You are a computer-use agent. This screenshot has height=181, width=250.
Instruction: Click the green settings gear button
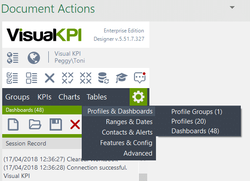tap(138, 97)
